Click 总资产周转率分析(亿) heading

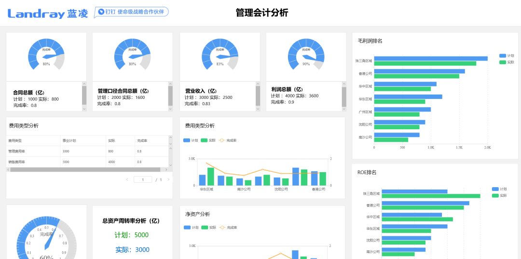(131, 221)
